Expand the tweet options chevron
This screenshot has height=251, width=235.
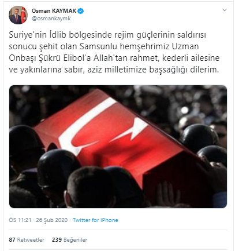(x=225, y=10)
